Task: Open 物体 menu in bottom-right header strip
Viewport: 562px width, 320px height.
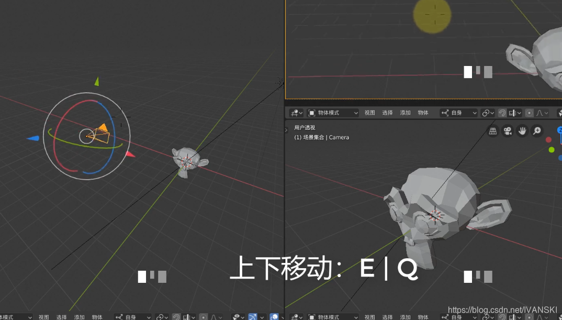Action: coord(423,317)
